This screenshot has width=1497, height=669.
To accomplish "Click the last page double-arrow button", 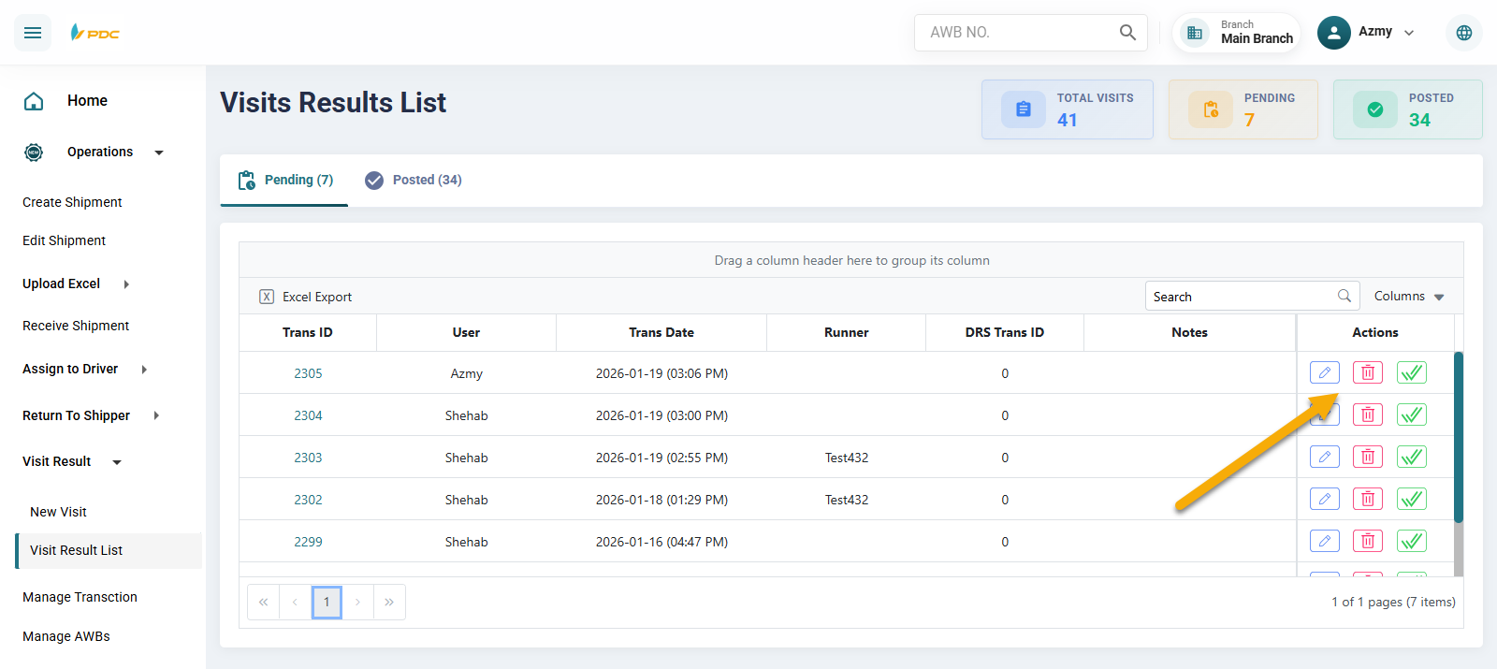I will click(389, 602).
